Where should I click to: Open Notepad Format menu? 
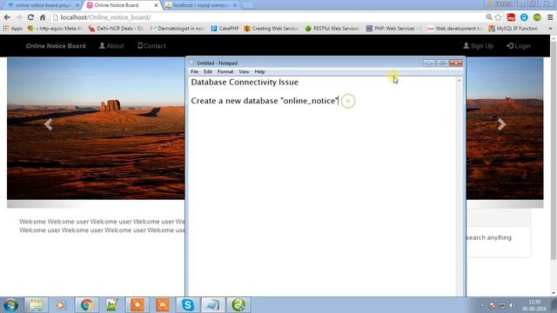click(x=225, y=71)
